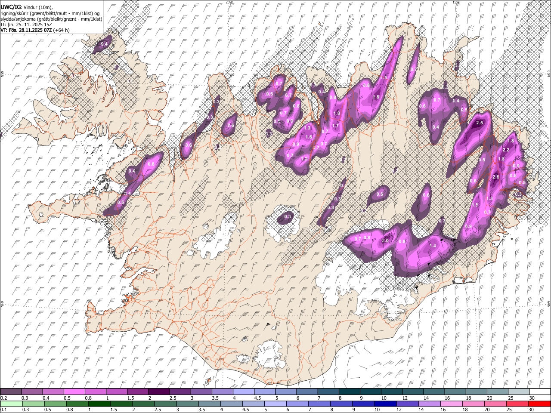Click the 2.5 snowfall value on the map
Screen dimensions: 551x413
coord(480,123)
